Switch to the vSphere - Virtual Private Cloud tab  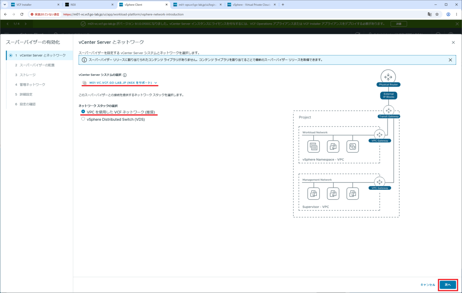pyautogui.click(x=251, y=5)
